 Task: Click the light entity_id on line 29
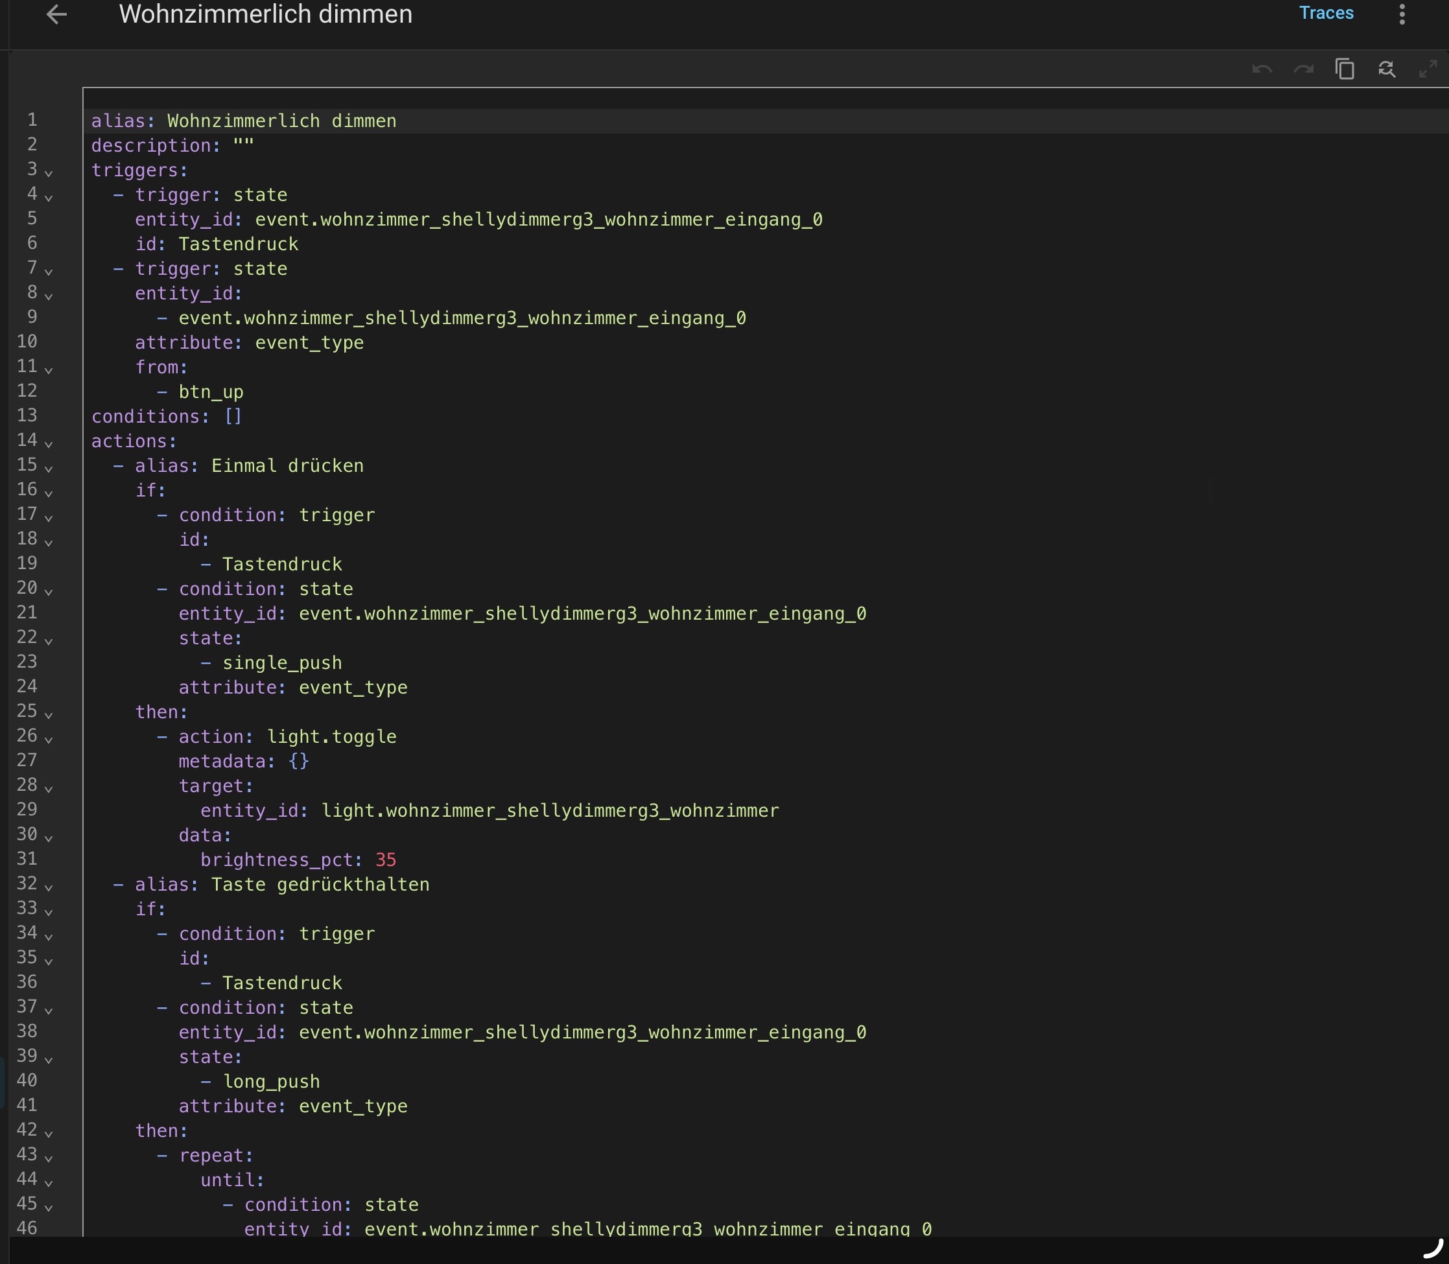pyautogui.click(x=550, y=810)
